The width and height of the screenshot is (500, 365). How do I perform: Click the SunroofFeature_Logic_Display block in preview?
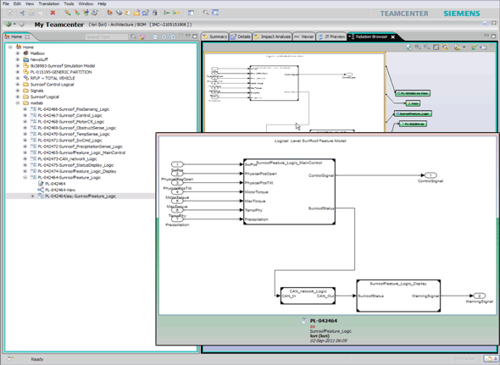pyautogui.click(x=398, y=296)
